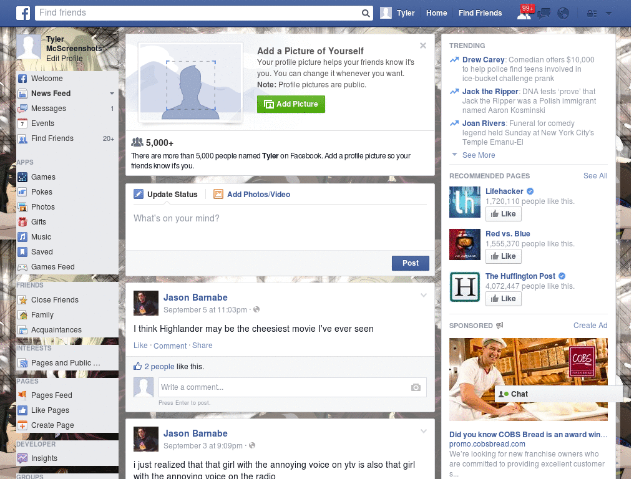Like The Huffington Post page
Screen dimensions: 639x479
[504, 299]
